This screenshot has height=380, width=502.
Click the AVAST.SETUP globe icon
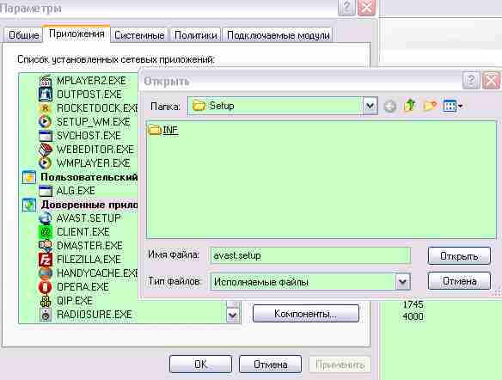pyautogui.click(x=46, y=218)
